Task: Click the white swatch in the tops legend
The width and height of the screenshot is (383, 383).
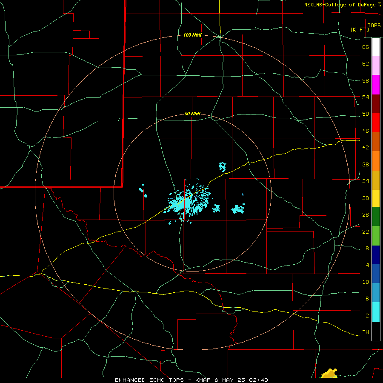Action: pyautogui.click(x=376, y=47)
